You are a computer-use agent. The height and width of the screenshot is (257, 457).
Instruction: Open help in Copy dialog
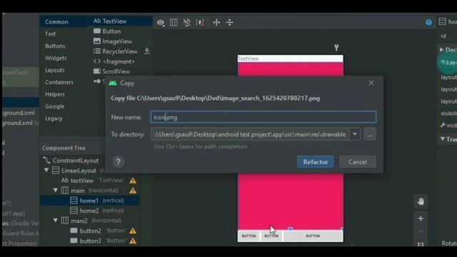click(118, 162)
